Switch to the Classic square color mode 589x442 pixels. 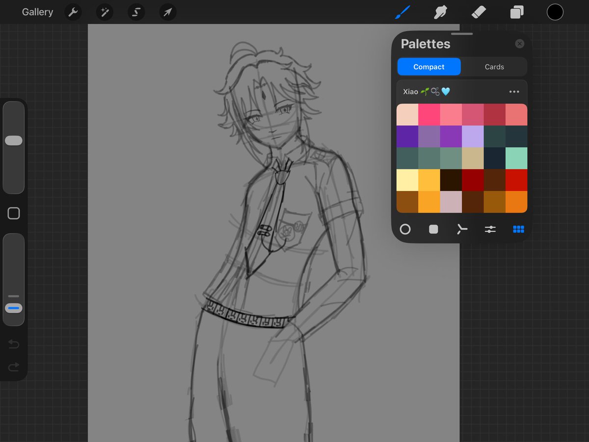click(x=433, y=229)
